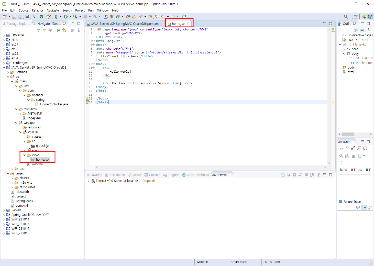Click the editor vertical scrollbar down arrow
This screenshot has height=266, width=374.
329,163
